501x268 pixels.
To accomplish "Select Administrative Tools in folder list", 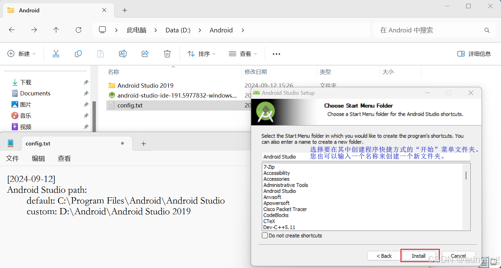I will coord(285,185).
